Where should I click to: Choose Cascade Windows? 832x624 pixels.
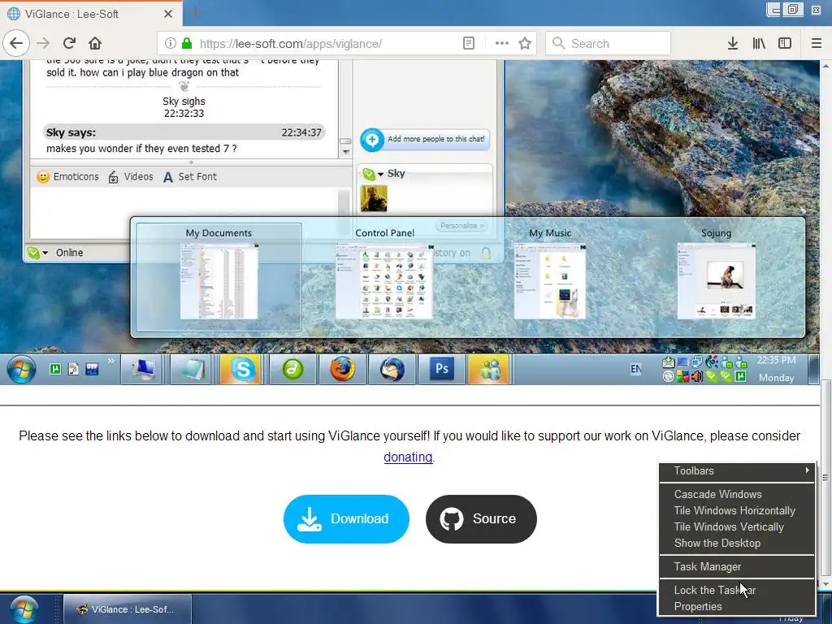736,494
